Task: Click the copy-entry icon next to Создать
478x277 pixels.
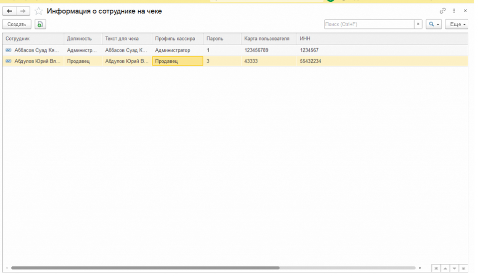Action: (40, 24)
